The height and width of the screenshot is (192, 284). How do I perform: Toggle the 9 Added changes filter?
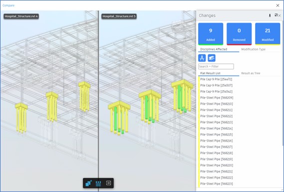pos(211,34)
